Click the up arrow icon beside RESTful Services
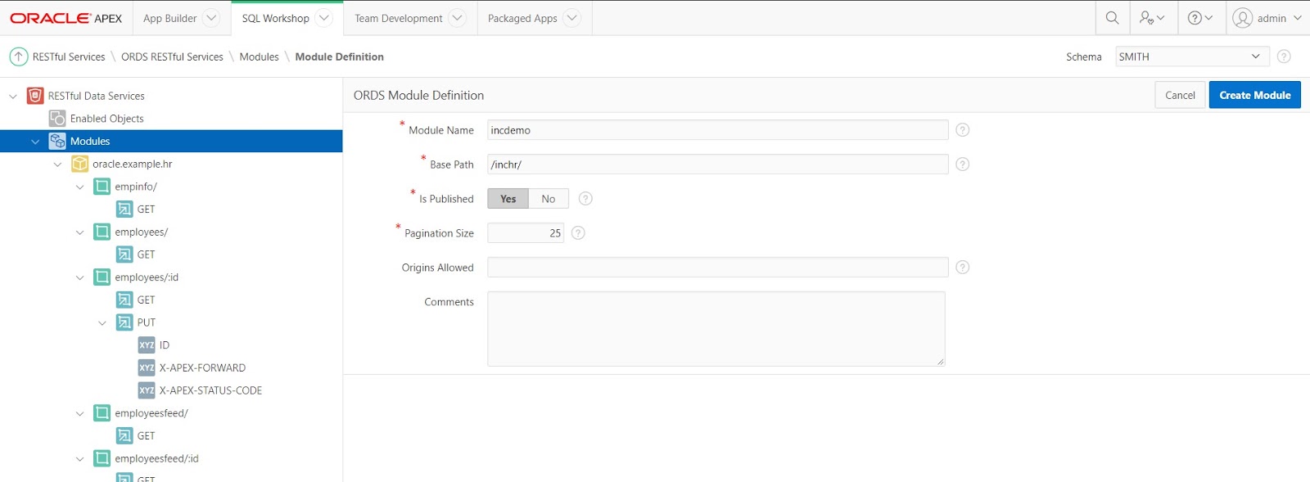The image size is (1310, 482). click(19, 56)
